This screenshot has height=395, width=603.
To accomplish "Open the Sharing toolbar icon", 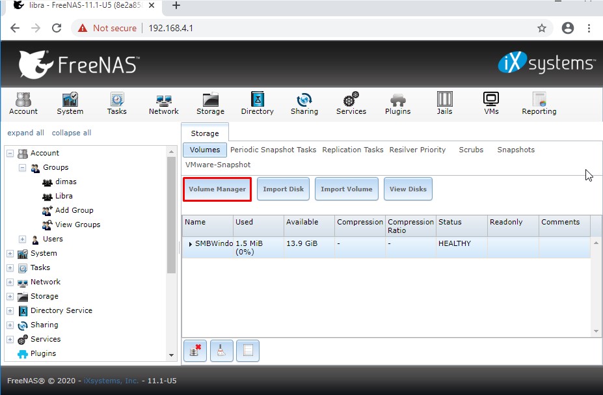I will tap(304, 103).
